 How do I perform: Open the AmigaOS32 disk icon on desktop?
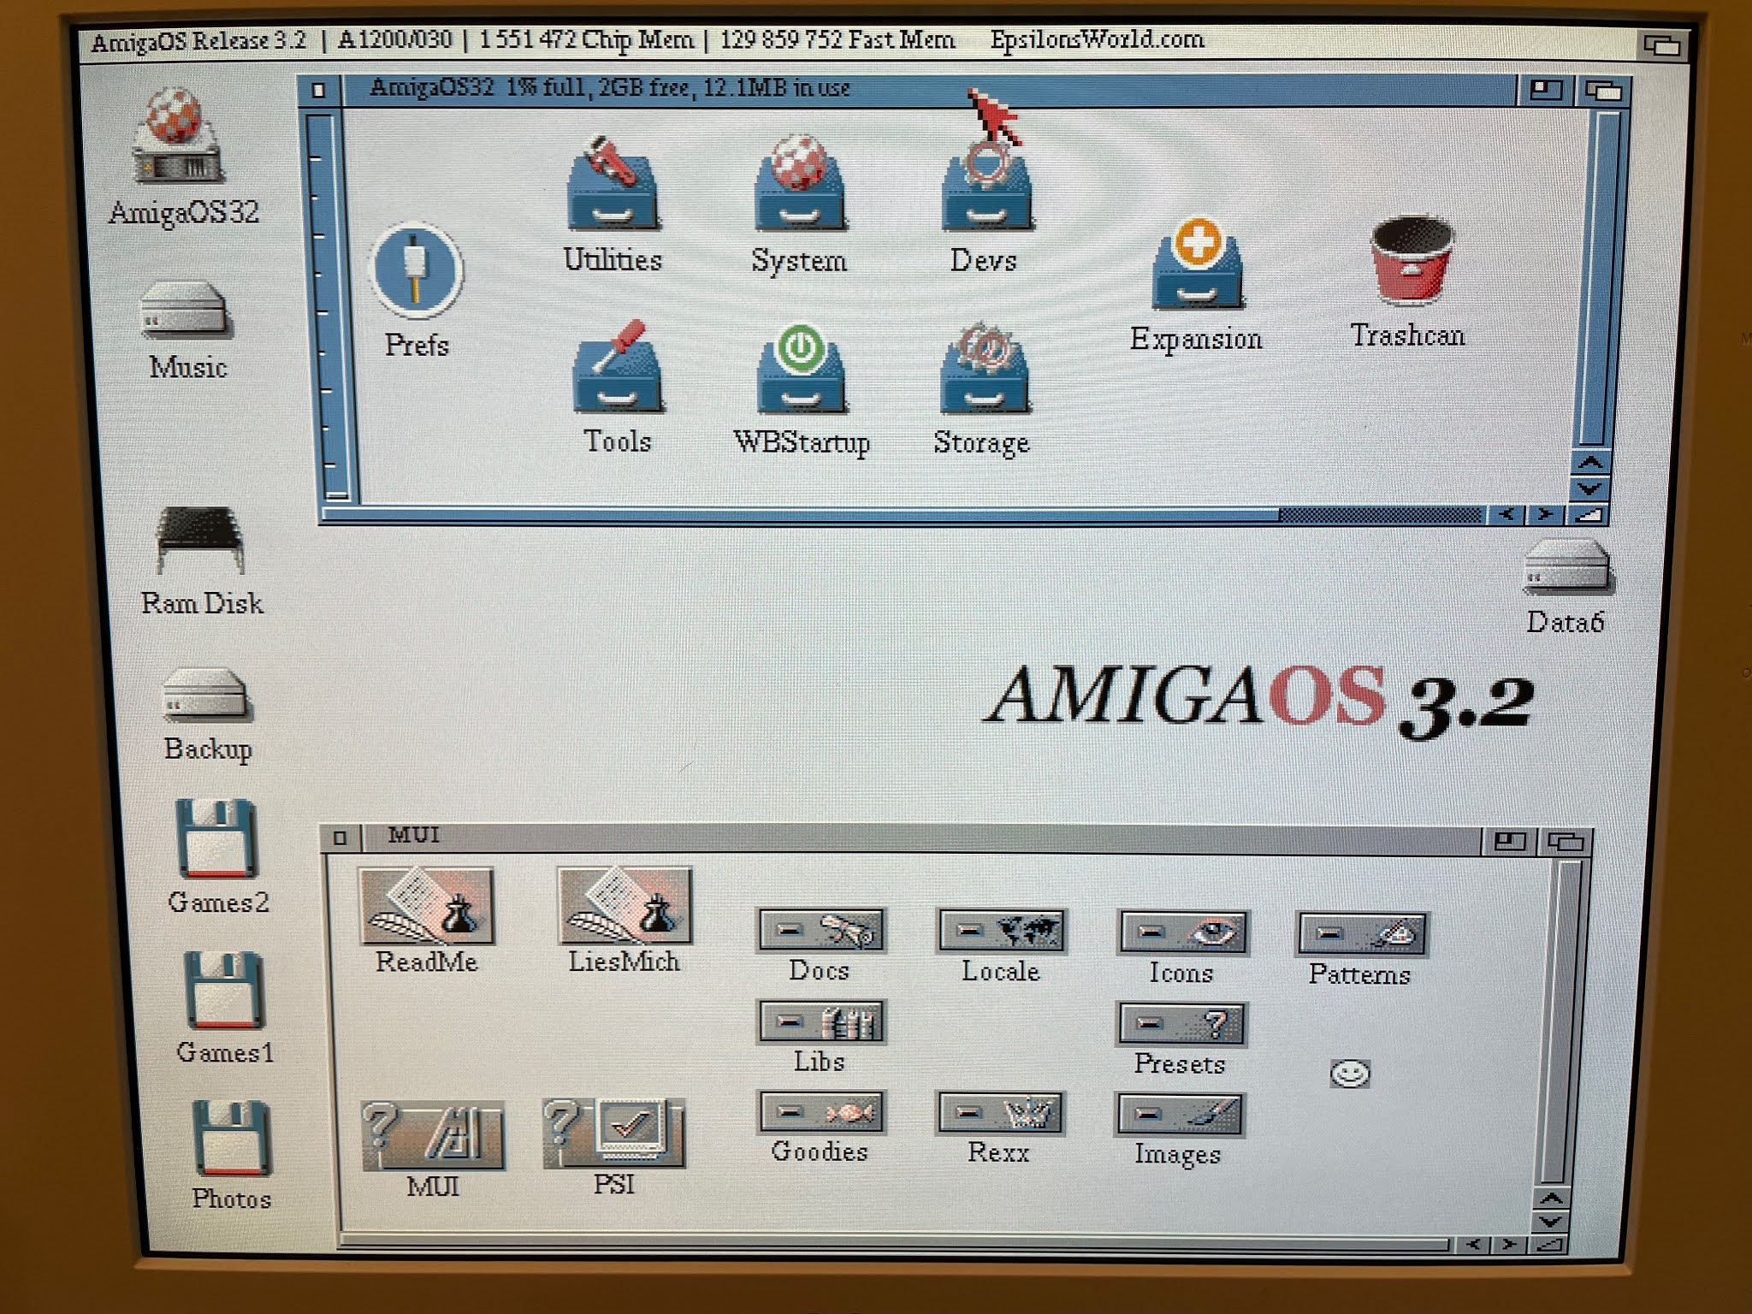click(x=177, y=135)
